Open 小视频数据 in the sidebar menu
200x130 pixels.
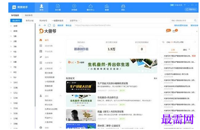(x=49, y=81)
